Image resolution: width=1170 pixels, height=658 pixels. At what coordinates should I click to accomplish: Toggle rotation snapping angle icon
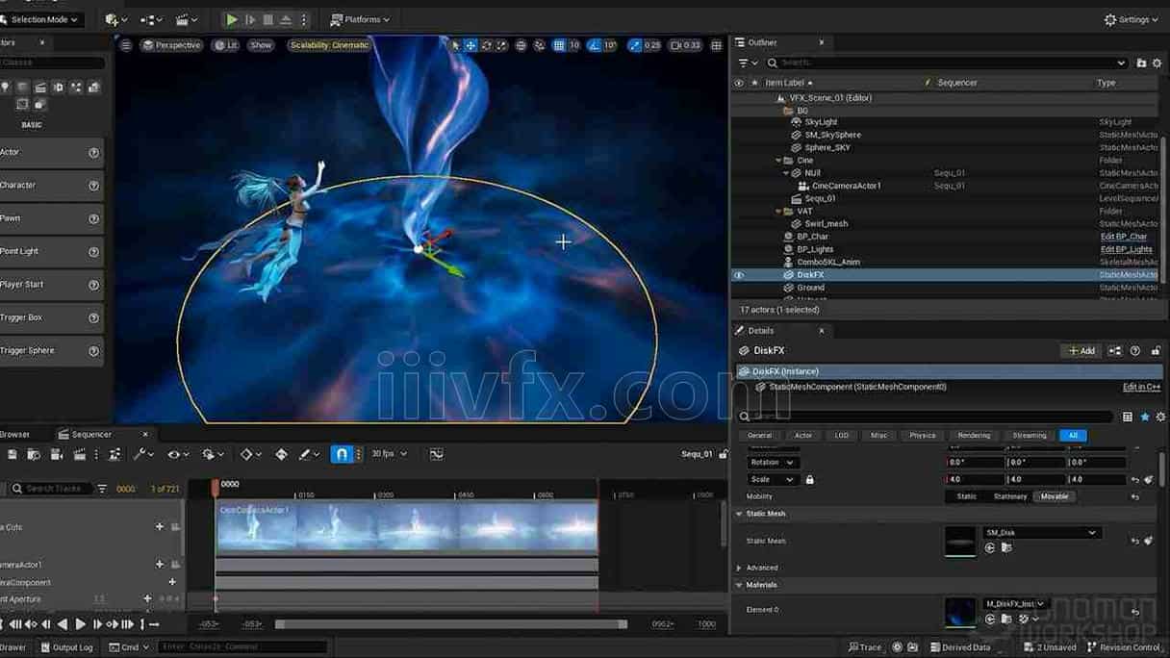click(595, 45)
